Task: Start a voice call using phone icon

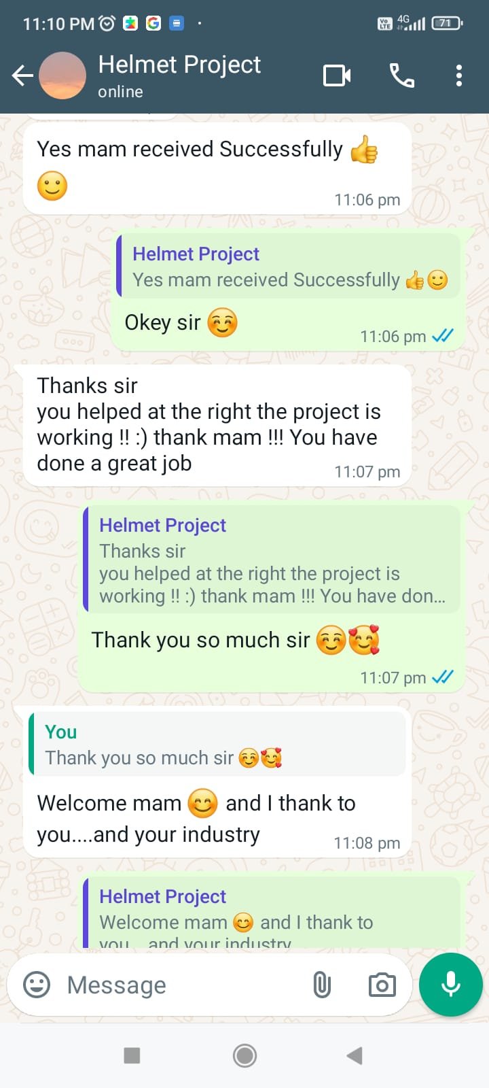Action: (x=401, y=75)
